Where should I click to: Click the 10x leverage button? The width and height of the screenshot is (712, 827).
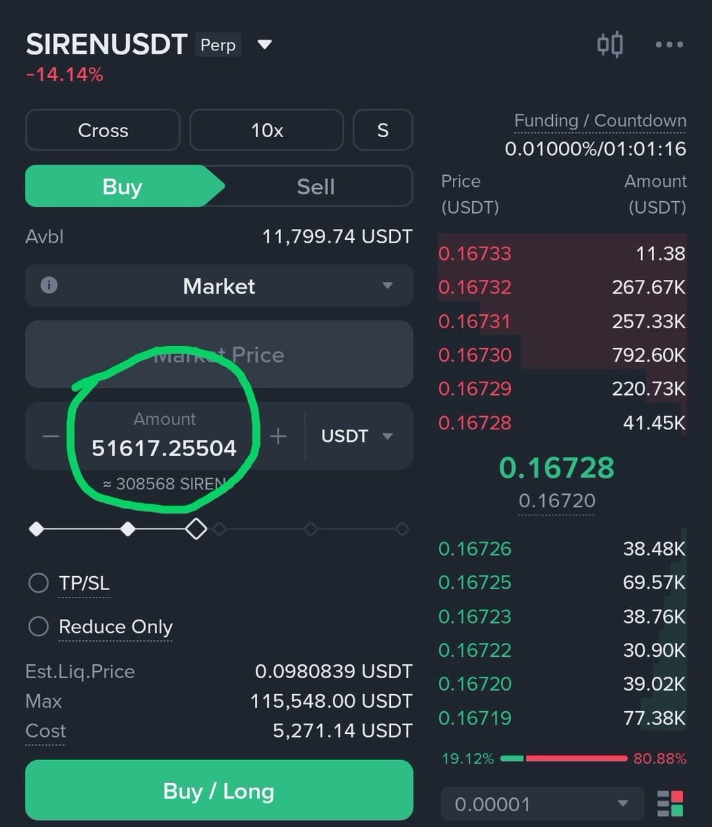(265, 130)
